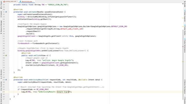This screenshot has width=186, height=104.
Task: Click DEFAULT_SIGN_IN constant on line 37
Action: pos(119,26)
